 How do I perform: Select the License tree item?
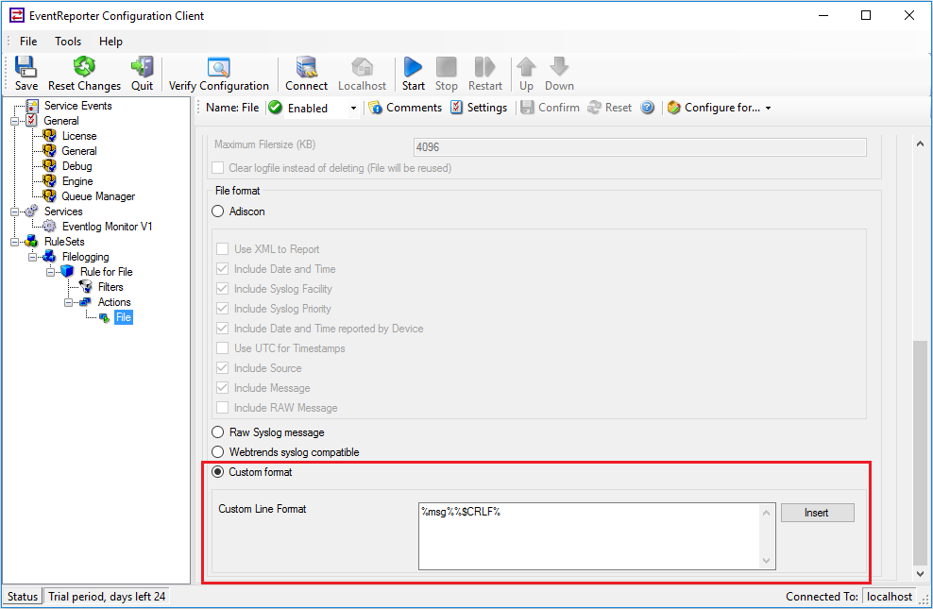pyautogui.click(x=79, y=136)
